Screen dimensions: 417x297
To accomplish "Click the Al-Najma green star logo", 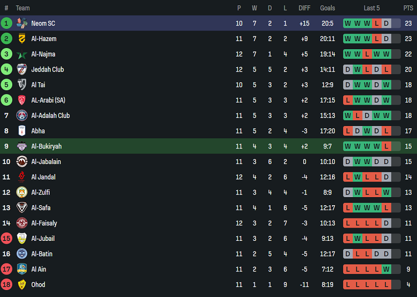I will pos(22,54).
